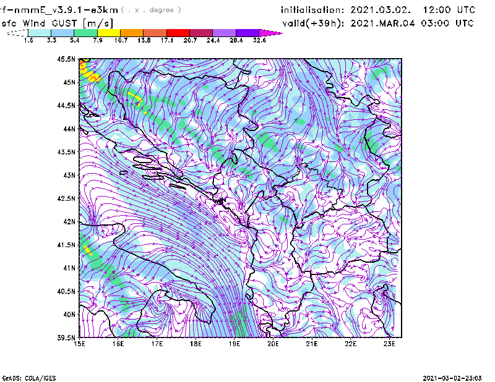Click the yellow 7.9–10.7 legend swatch
This screenshot has height=382, width=495.
pyautogui.click(x=109, y=33)
